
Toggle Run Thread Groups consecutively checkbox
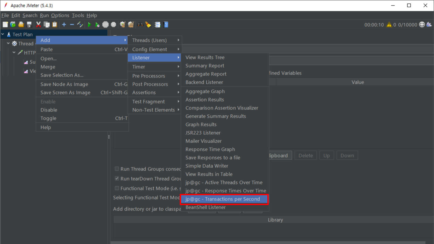[117, 169]
